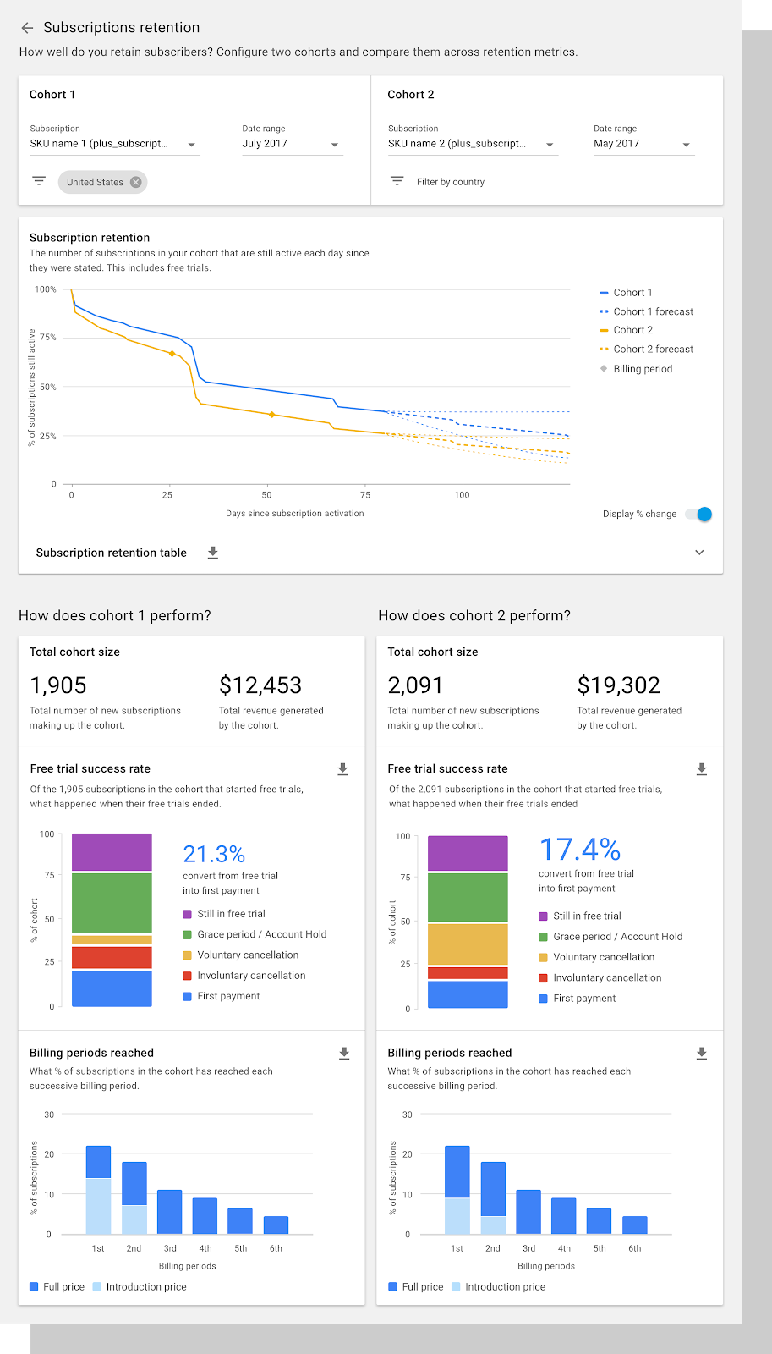772x1354 pixels.
Task: Remove the United States filter chip
Action: click(135, 182)
